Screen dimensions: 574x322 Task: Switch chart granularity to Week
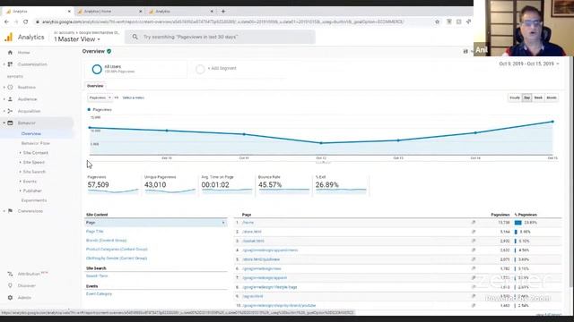tap(538, 97)
